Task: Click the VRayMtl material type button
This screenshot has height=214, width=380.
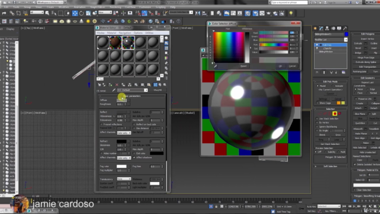Action: 158,90
